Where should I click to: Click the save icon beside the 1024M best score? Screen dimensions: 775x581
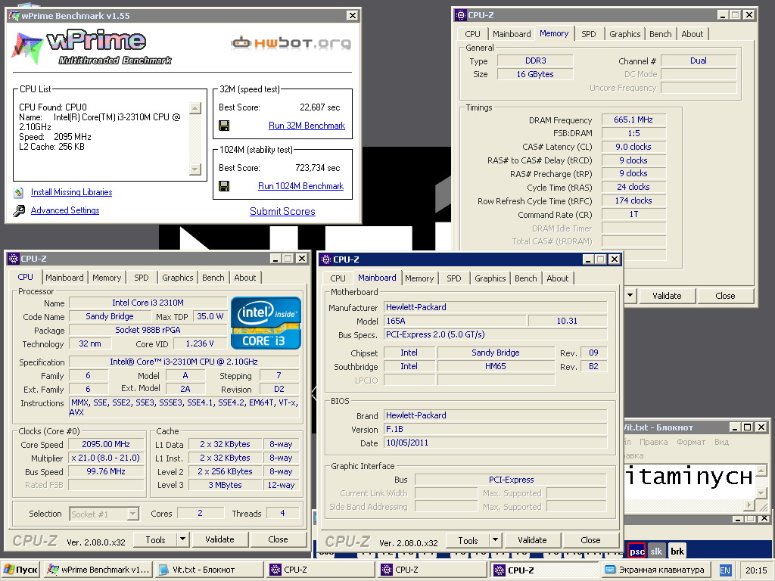click(224, 186)
